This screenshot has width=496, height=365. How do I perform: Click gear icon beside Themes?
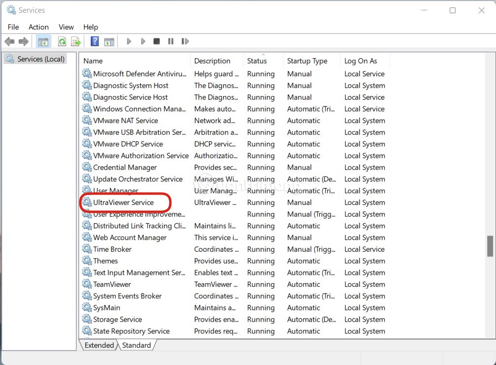[87, 260]
